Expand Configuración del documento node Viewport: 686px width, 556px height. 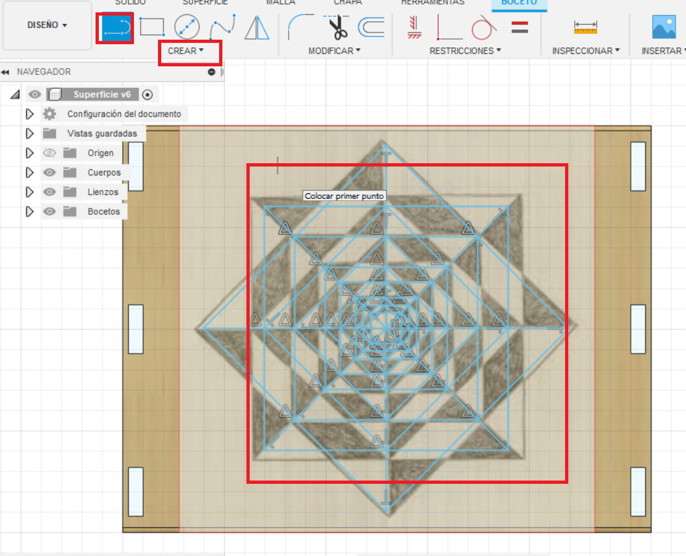pyautogui.click(x=29, y=114)
